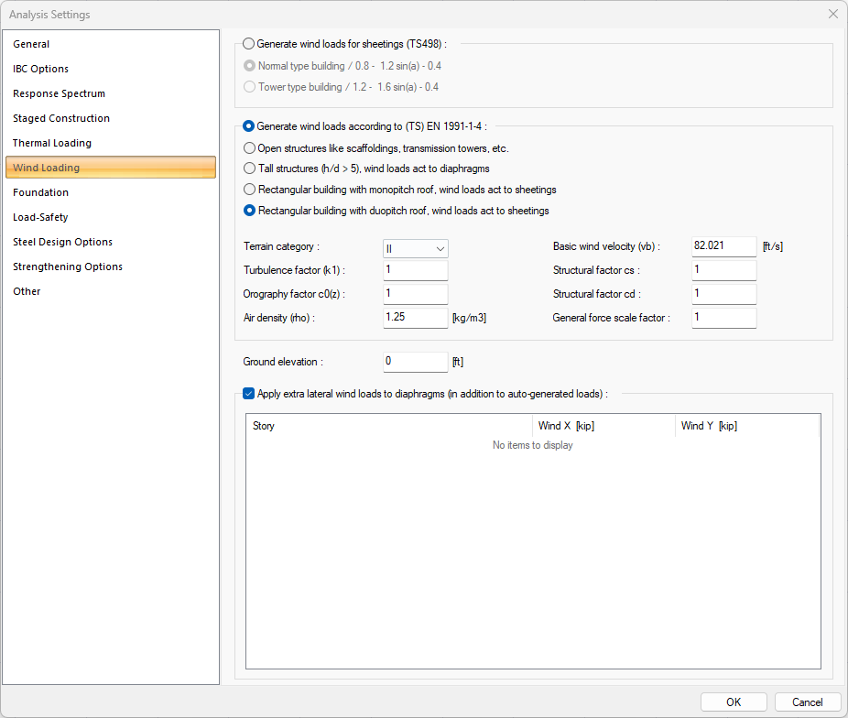
Task: Edit the Turbulence factor (k1) value
Action: pos(415,270)
